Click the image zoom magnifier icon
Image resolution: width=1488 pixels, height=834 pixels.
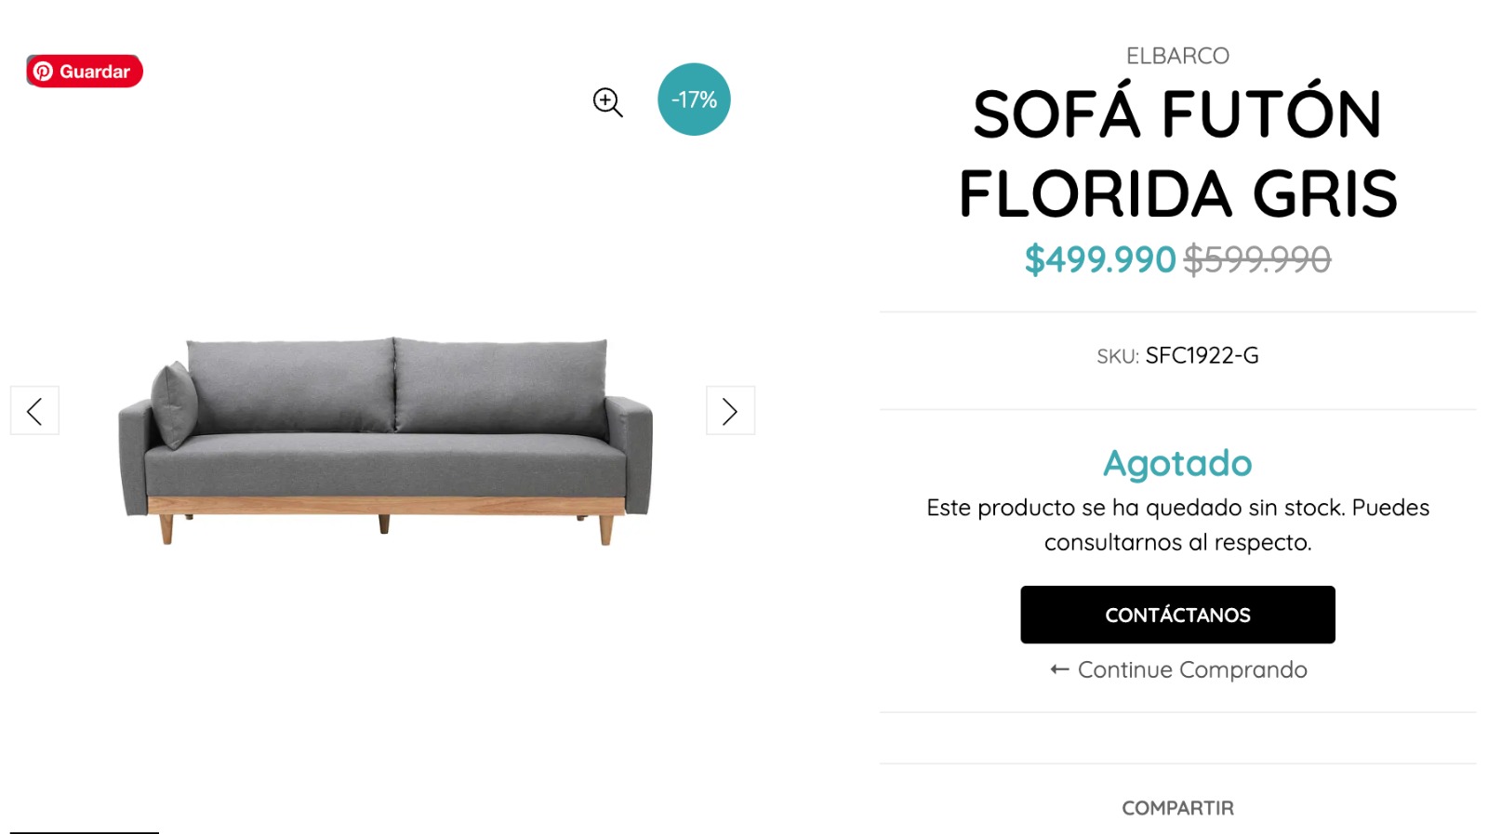[607, 102]
